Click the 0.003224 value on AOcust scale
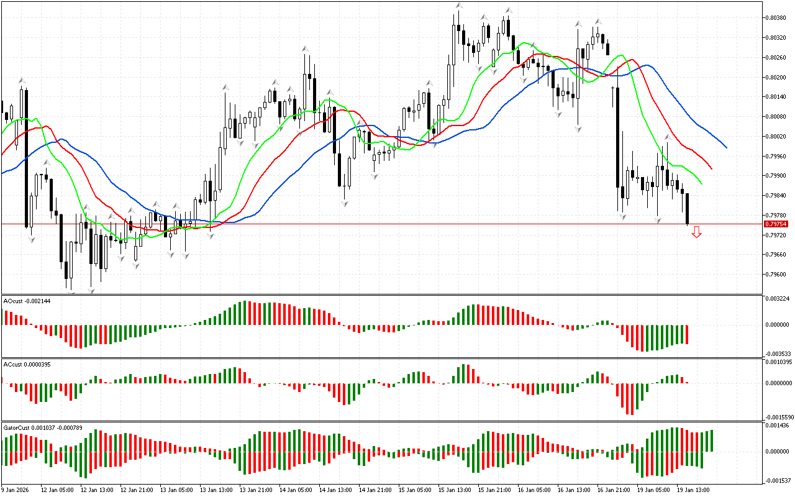The image size is (795, 497). point(778,299)
